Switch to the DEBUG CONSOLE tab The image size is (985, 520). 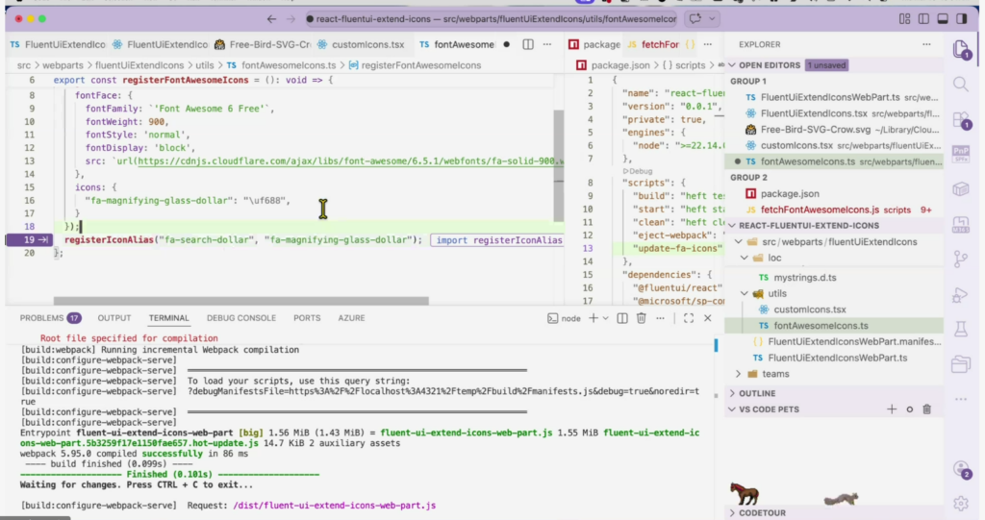240,318
